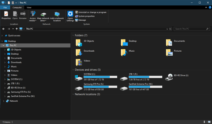Select the 3TB 1 (F:) drive icon
Screen dimensions: 212x124
(x=124, y=79)
